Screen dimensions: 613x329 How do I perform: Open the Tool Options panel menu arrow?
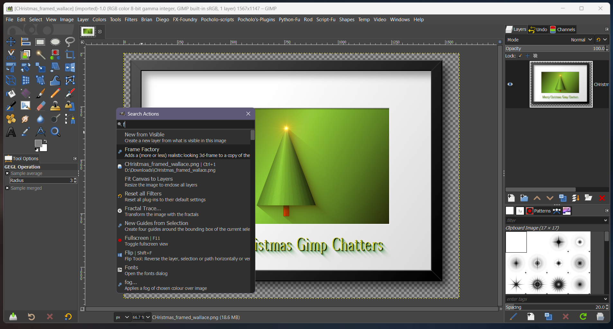pyautogui.click(x=75, y=159)
